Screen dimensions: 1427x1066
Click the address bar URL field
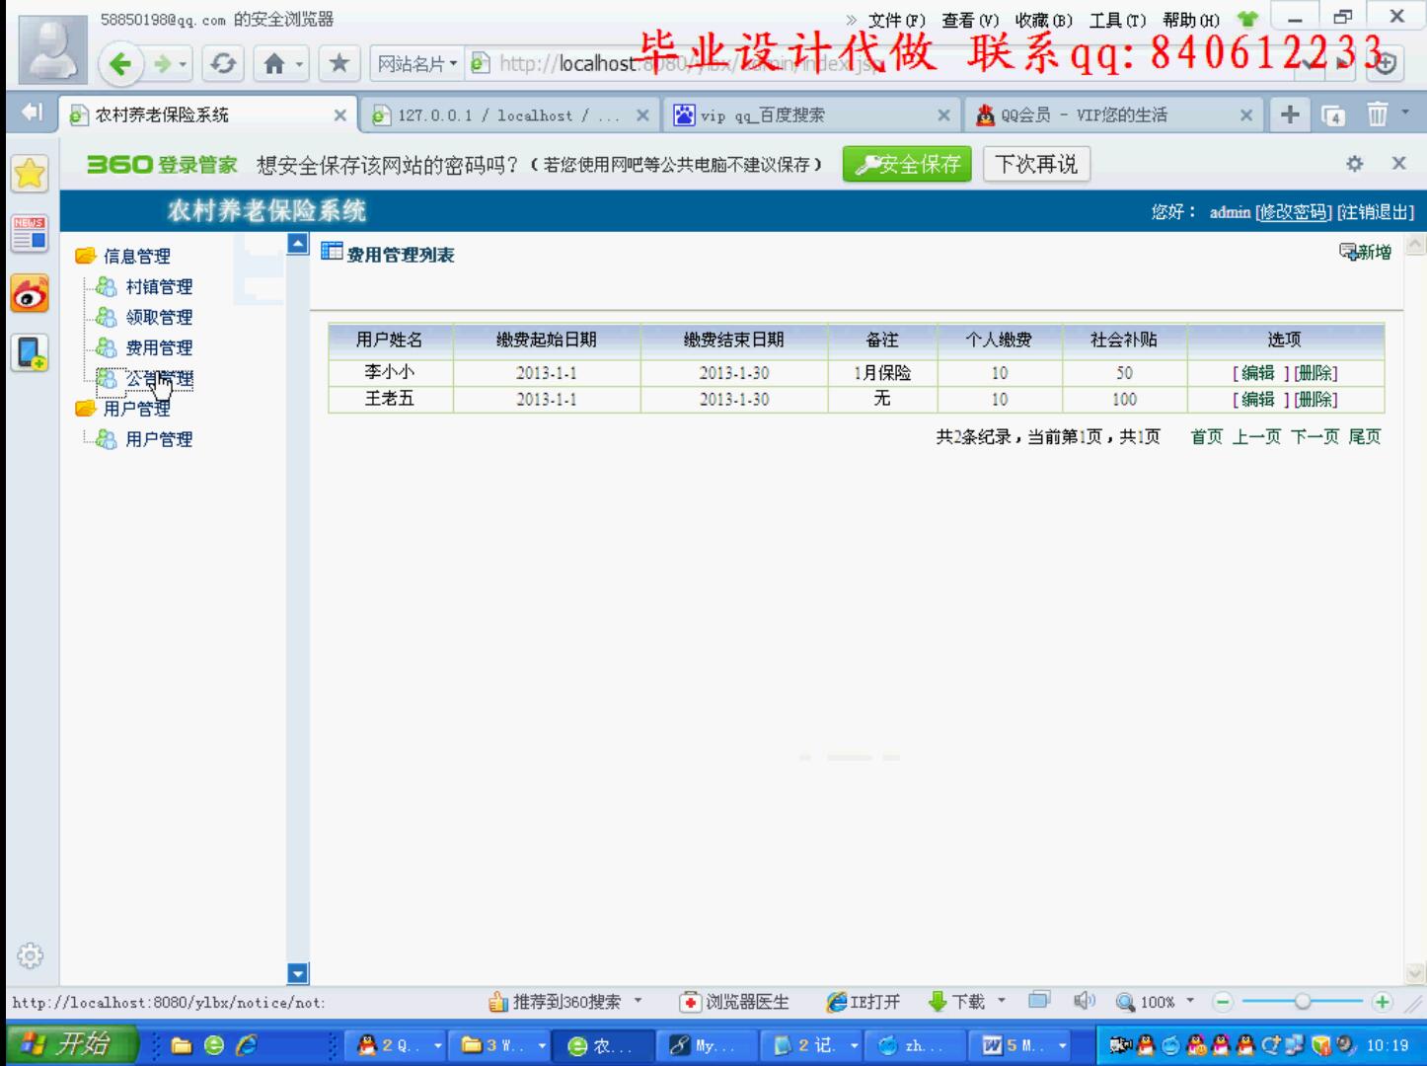[x=878, y=64]
